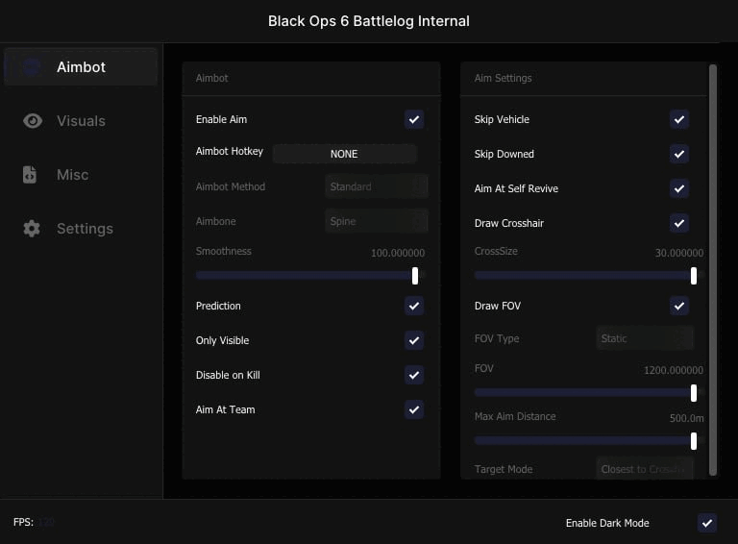Toggle the Enable Aim checkbox
The height and width of the screenshot is (544, 738).
tap(414, 119)
